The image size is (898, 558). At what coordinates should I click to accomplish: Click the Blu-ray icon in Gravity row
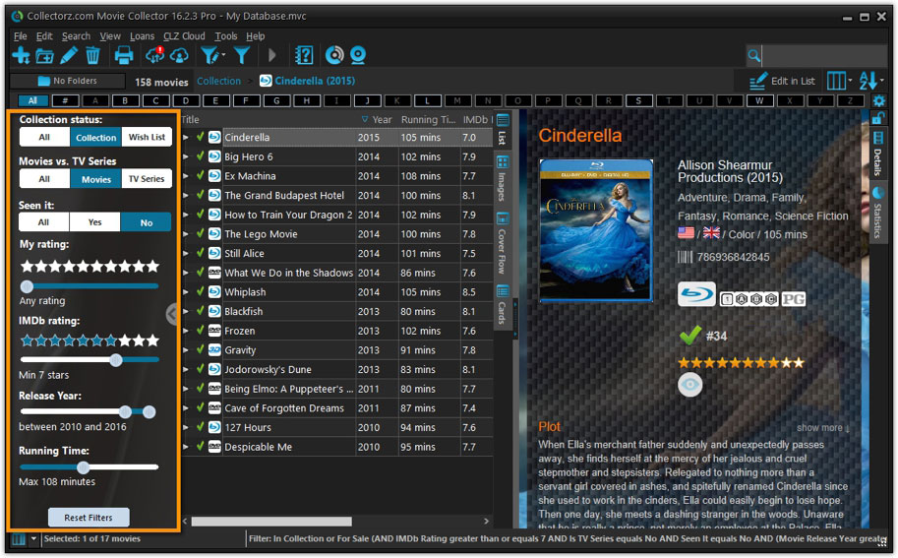tap(214, 350)
